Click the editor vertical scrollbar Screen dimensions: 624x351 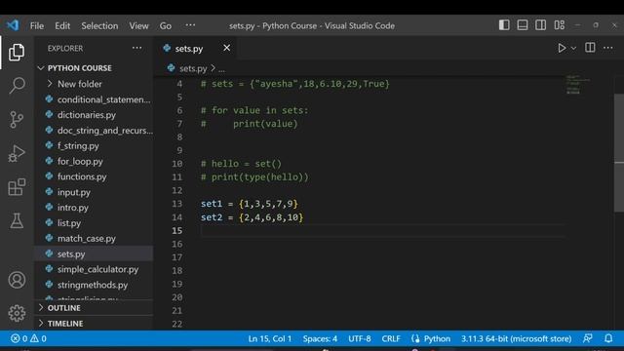619,153
